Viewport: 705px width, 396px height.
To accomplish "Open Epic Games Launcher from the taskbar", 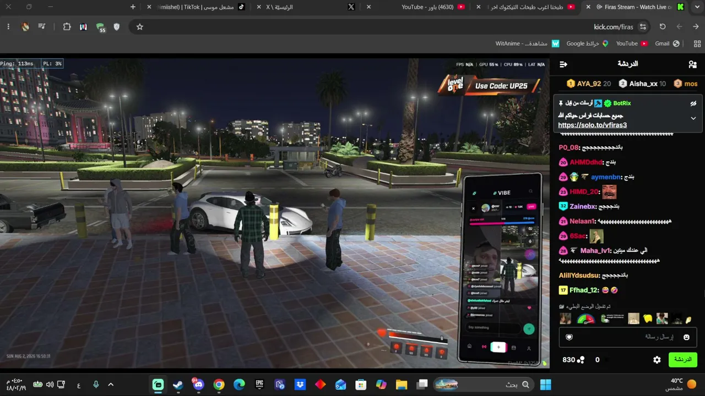I will pos(259,384).
